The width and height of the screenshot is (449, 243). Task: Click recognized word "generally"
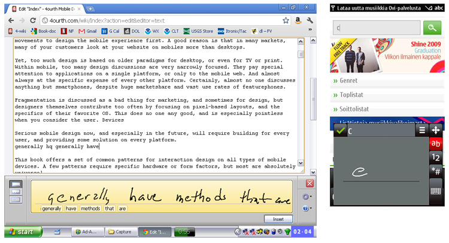click(51, 209)
